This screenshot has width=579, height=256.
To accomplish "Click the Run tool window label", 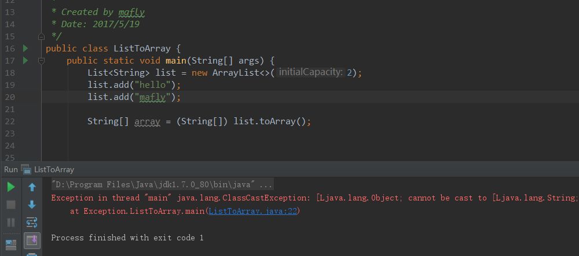I will (x=10, y=169).
